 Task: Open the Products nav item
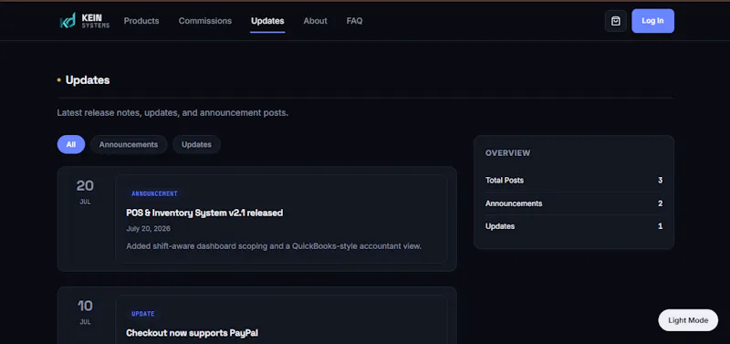tap(141, 21)
